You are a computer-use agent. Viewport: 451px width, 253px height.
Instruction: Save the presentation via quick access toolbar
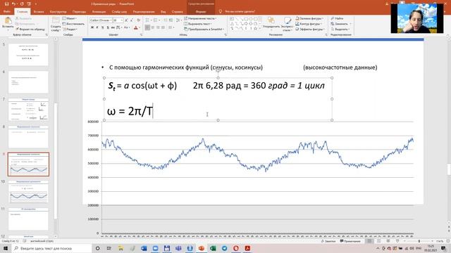6,4
